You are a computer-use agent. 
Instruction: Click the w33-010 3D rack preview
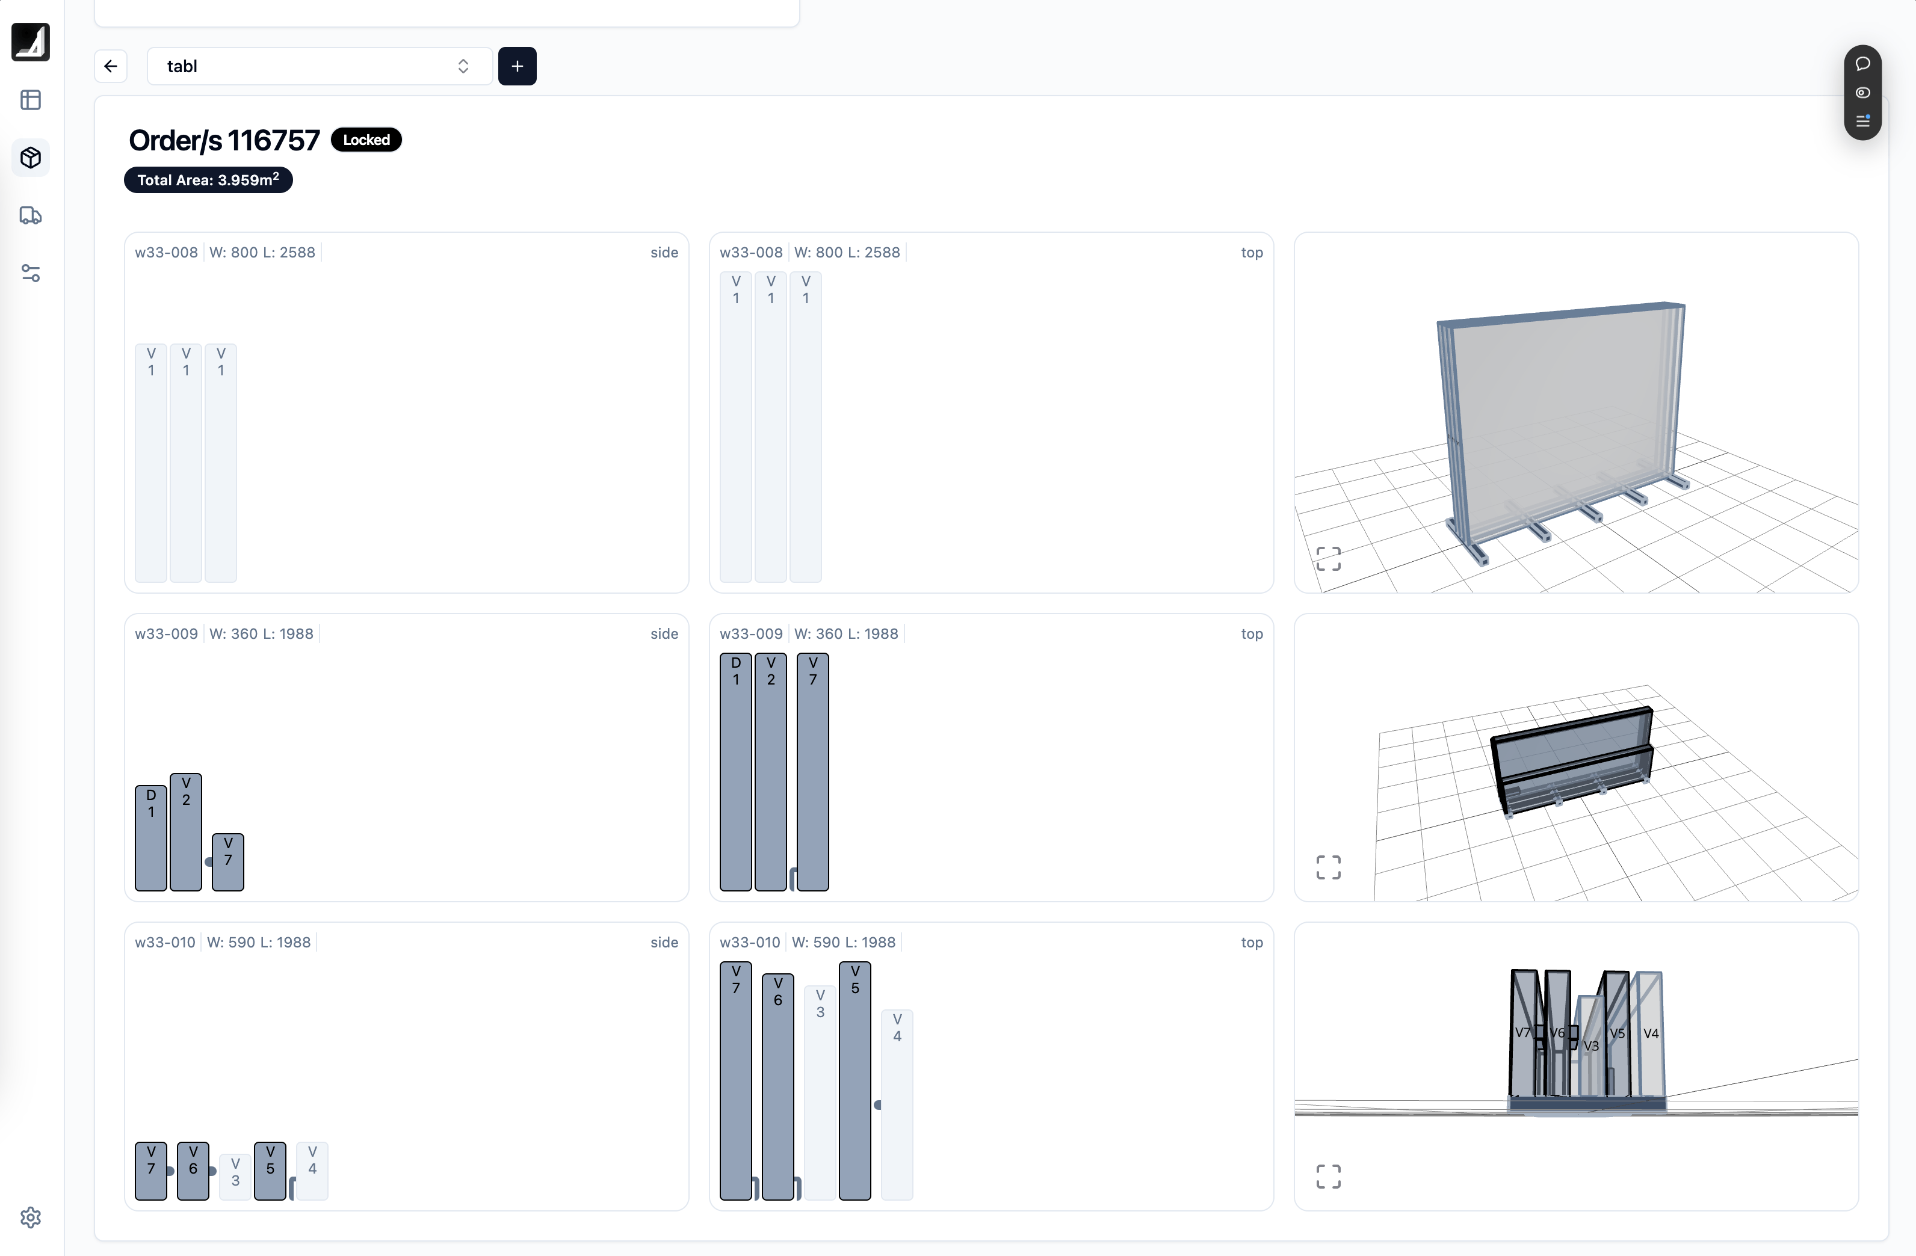(x=1576, y=1067)
